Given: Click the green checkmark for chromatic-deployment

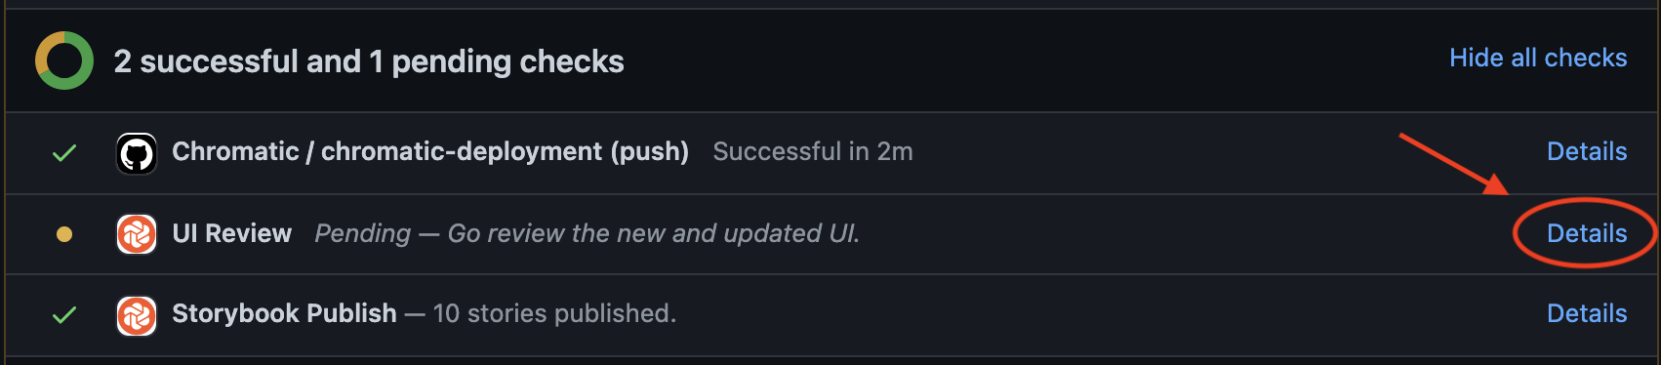Looking at the screenshot, I should click(64, 153).
